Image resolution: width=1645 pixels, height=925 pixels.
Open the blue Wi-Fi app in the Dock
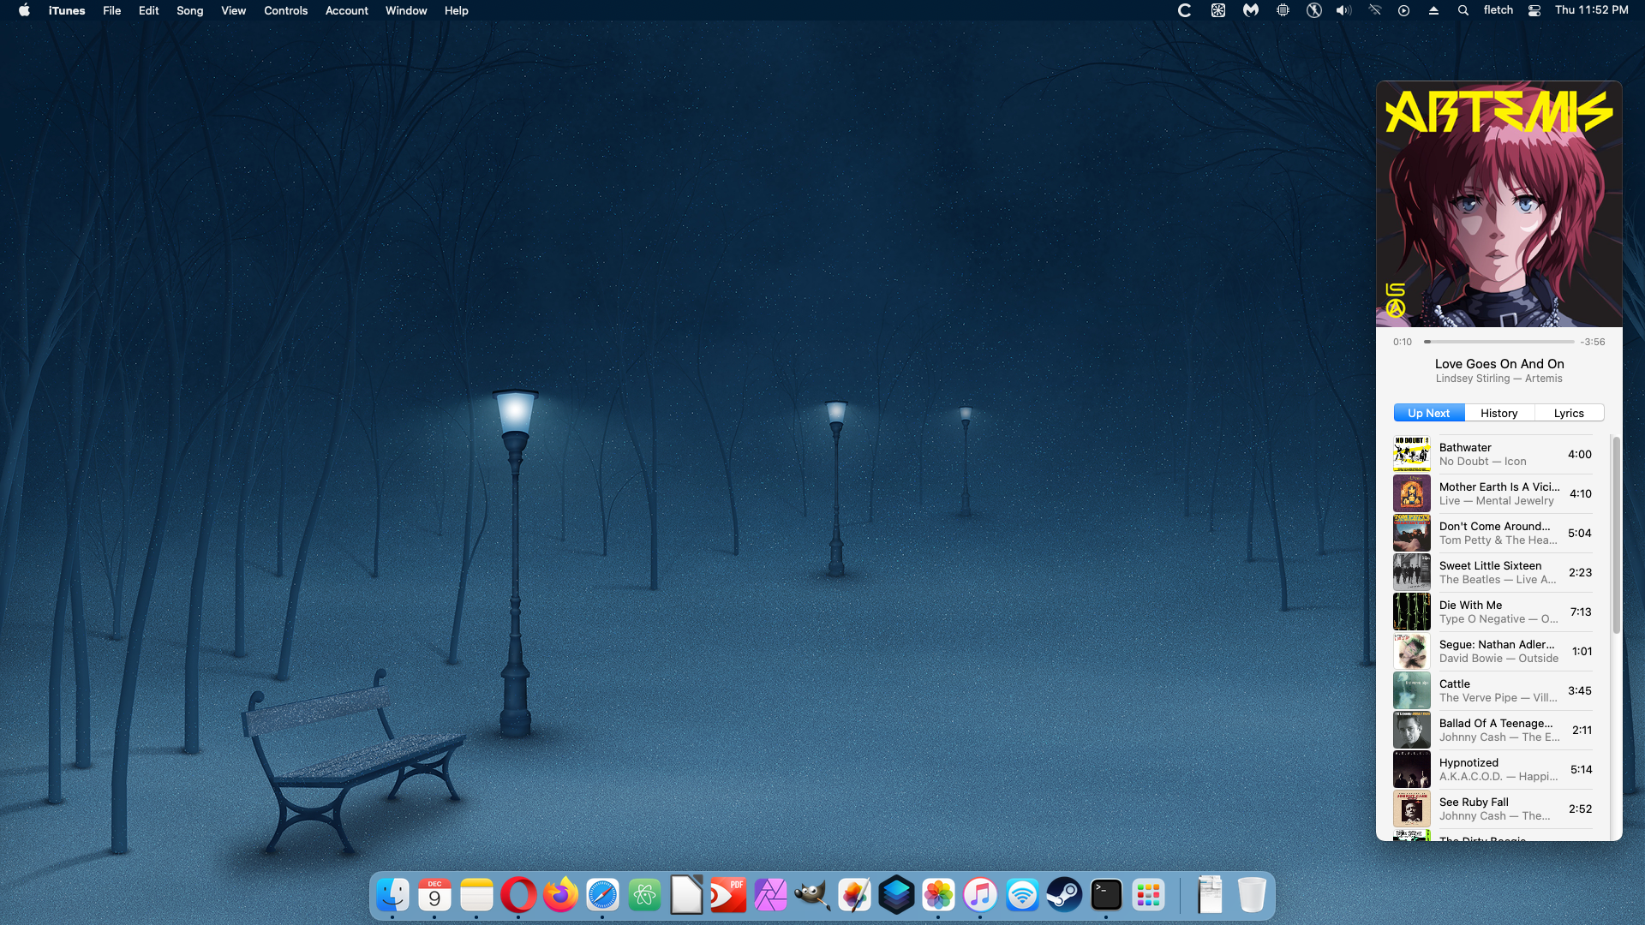(1022, 896)
